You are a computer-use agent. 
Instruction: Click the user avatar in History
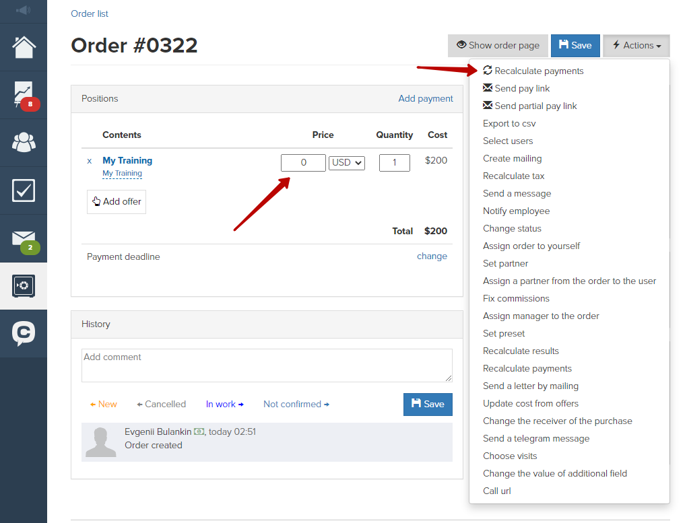click(101, 442)
